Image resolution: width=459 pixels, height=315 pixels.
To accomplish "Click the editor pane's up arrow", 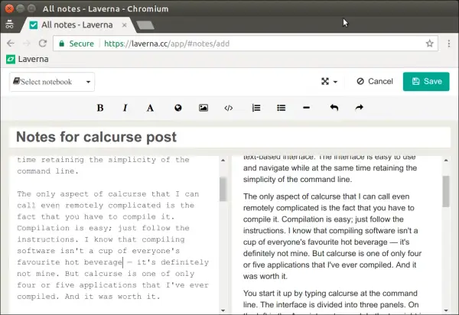I will coord(223,161).
